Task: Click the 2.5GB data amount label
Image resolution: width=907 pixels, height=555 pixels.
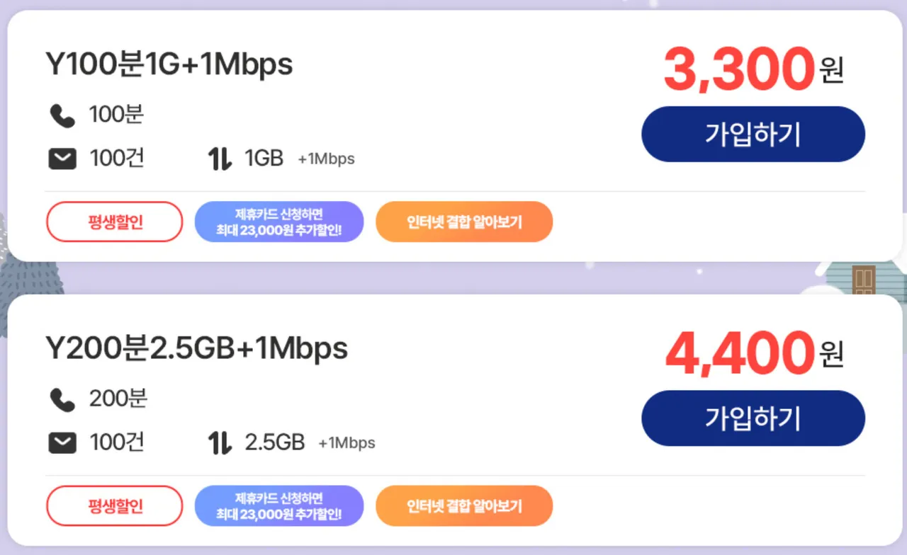Action: tap(274, 443)
